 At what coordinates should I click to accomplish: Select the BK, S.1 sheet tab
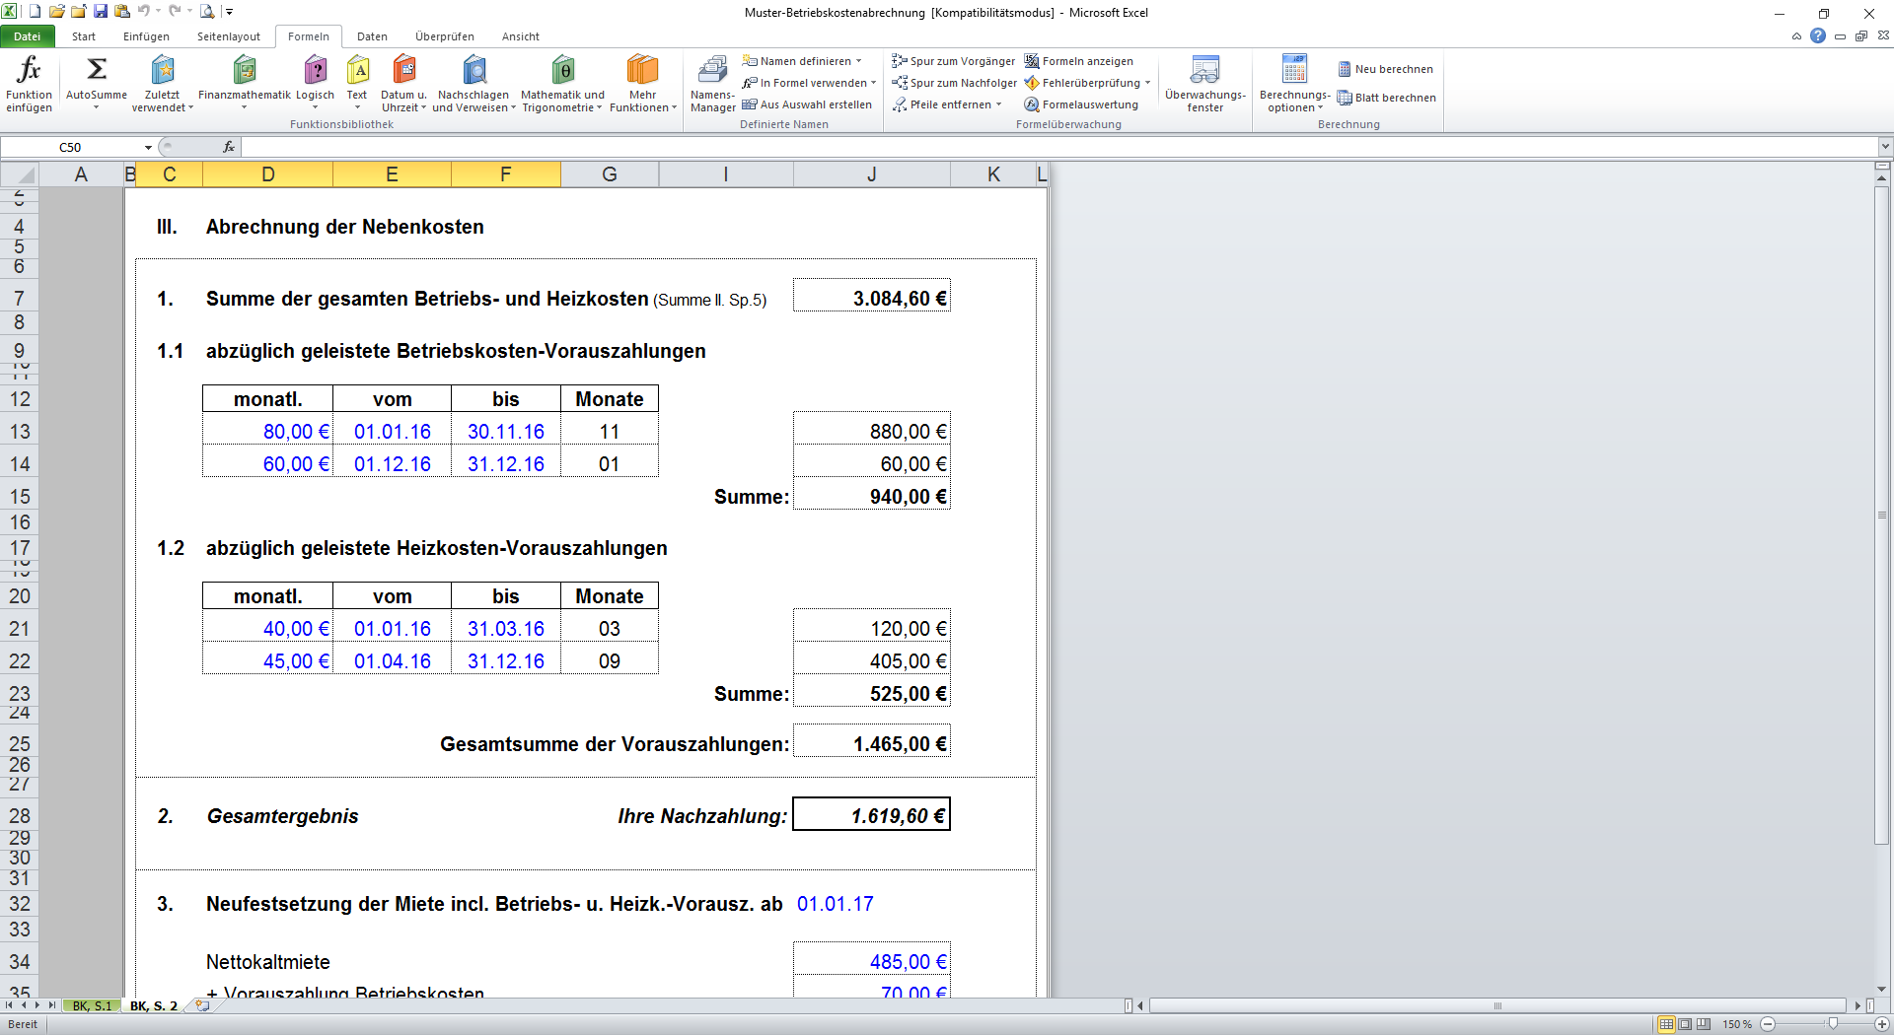coord(92,1005)
